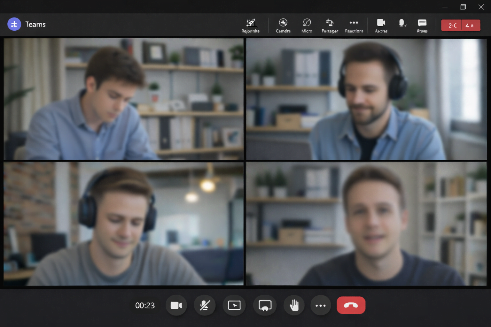The height and width of the screenshot is (327, 491).
Task: Unmute the microphone in bottom call bar
Action: point(205,306)
